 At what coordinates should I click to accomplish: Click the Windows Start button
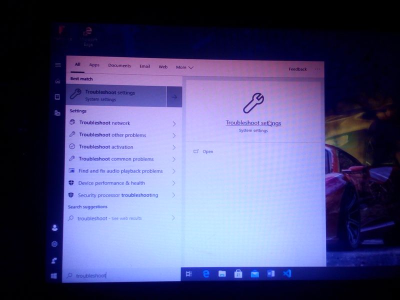tap(54, 275)
